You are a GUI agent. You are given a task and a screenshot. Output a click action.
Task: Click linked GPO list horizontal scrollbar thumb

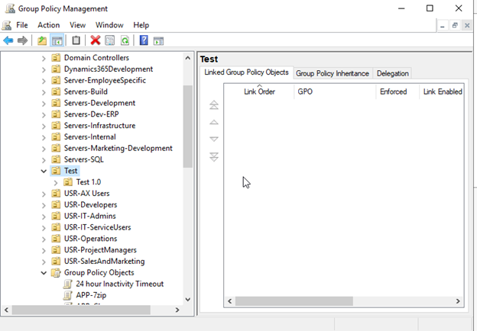coord(294,301)
